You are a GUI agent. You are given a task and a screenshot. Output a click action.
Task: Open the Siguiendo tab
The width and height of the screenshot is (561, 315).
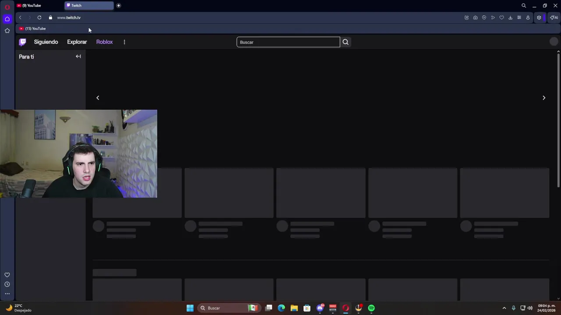click(x=46, y=42)
